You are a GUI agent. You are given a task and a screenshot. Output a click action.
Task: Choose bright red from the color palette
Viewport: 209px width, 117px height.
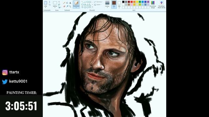[132, 2]
